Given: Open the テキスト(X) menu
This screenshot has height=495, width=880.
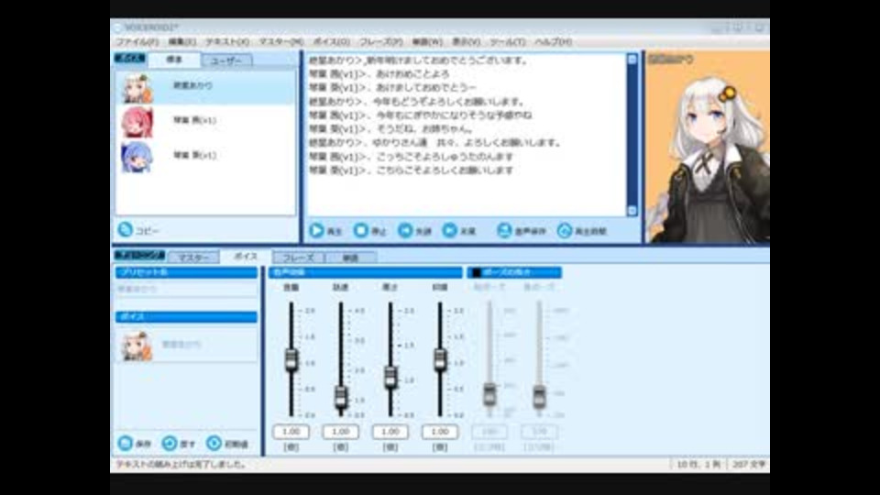Looking at the screenshot, I should [226, 42].
